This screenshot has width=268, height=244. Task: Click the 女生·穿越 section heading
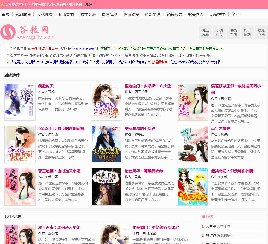click(x=13, y=216)
